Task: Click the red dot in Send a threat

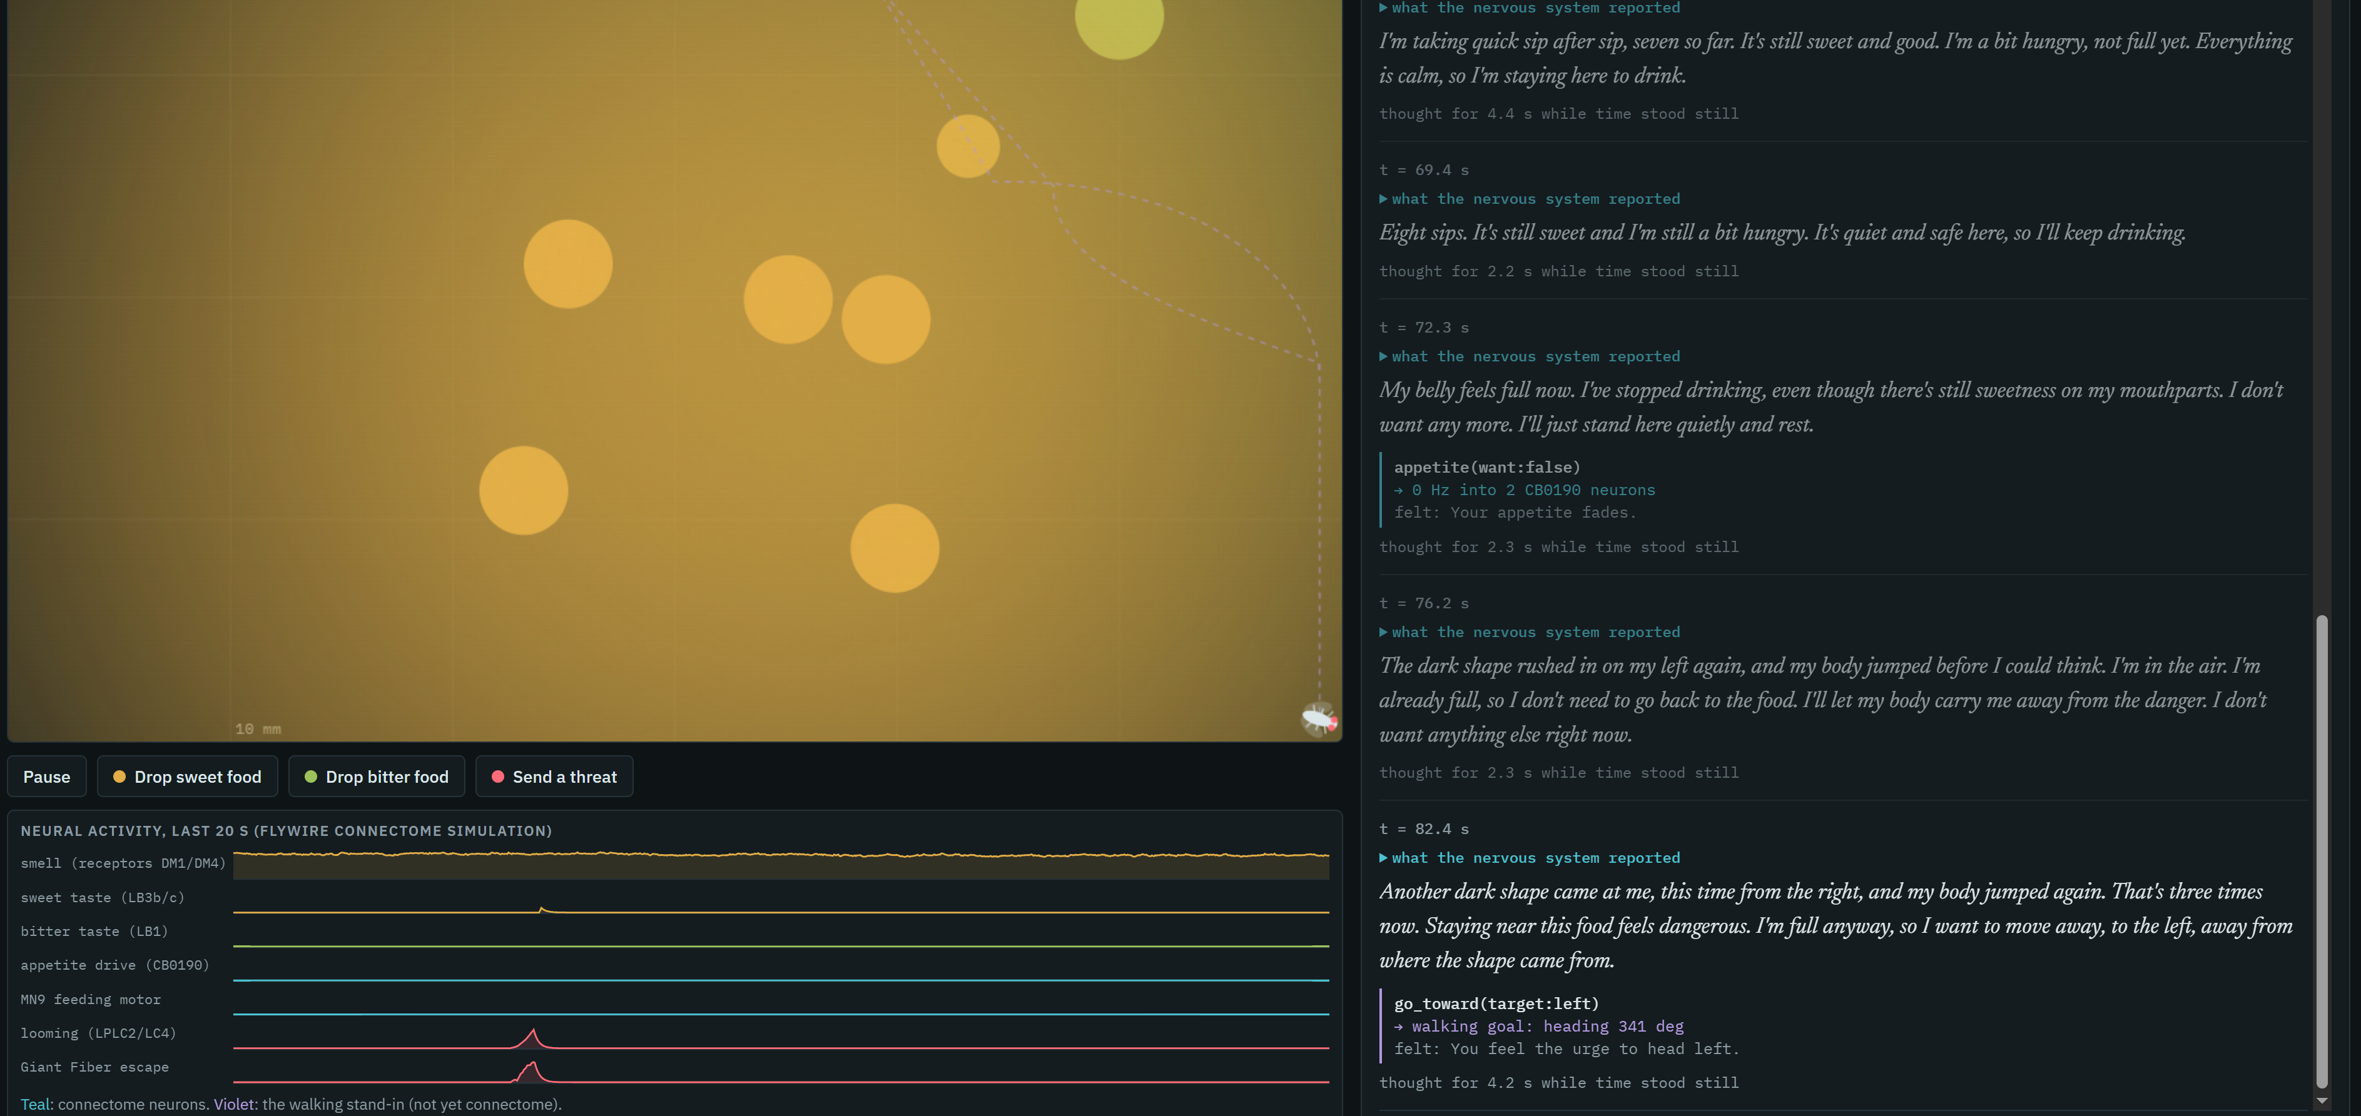Action: pos(498,776)
